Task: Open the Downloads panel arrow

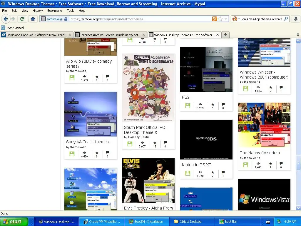Action: tap(296, 19)
